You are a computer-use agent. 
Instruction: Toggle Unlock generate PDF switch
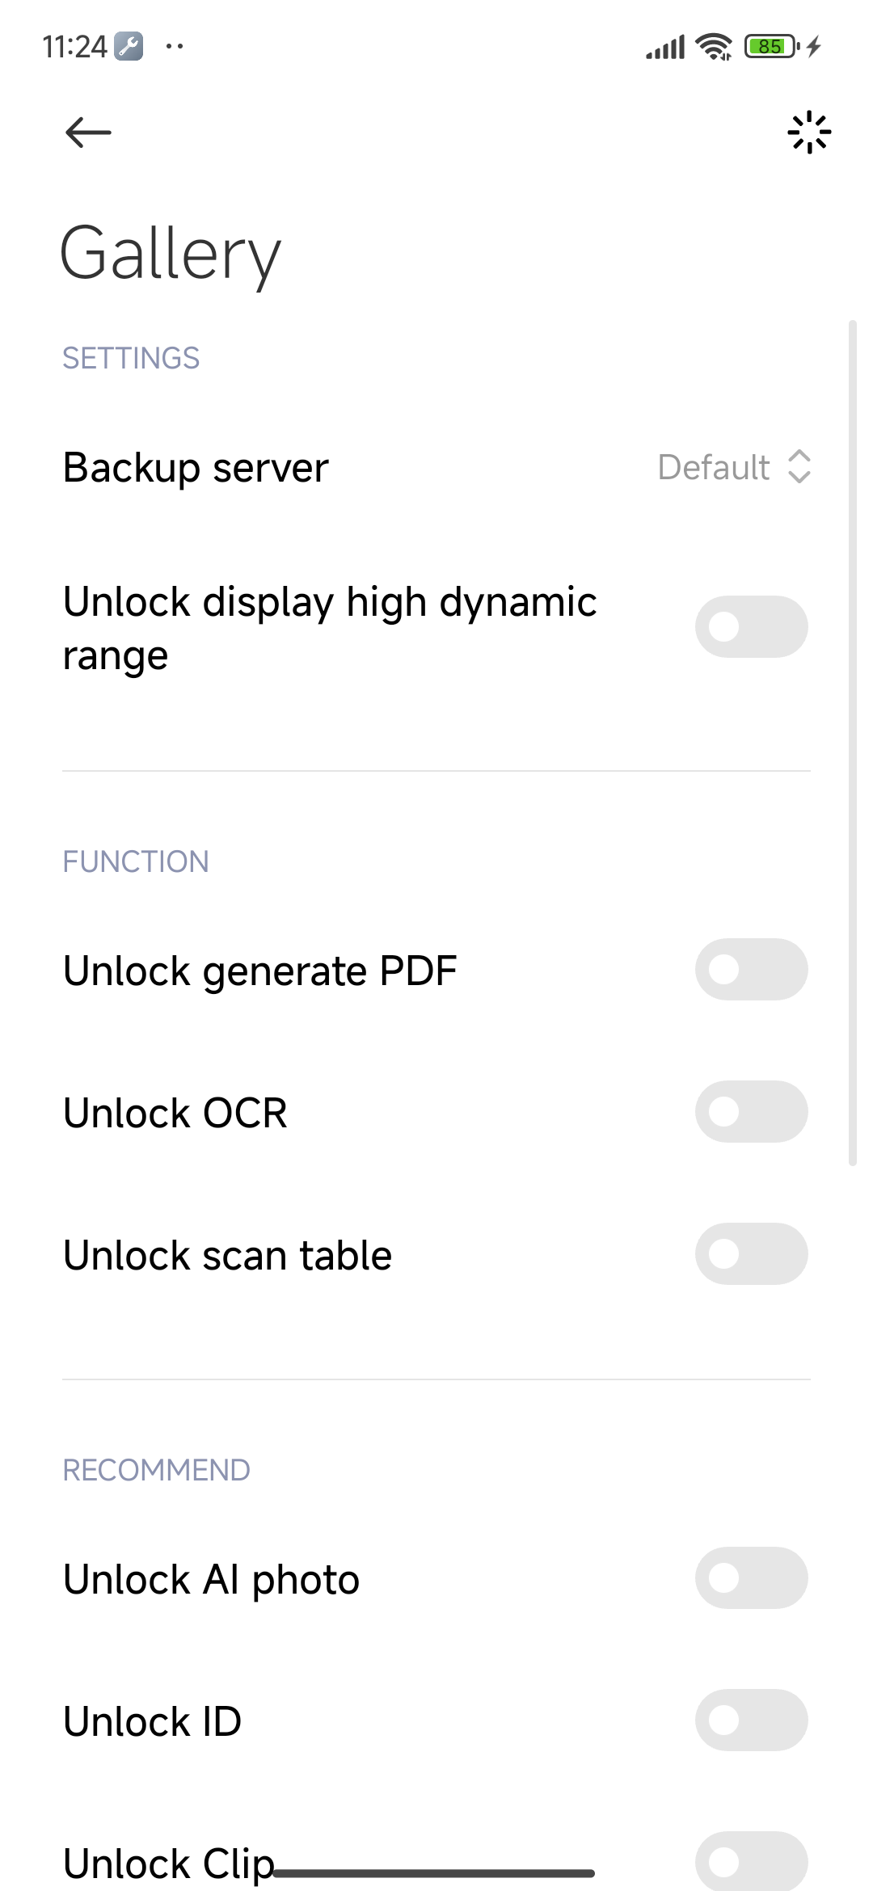coord(751,970)
